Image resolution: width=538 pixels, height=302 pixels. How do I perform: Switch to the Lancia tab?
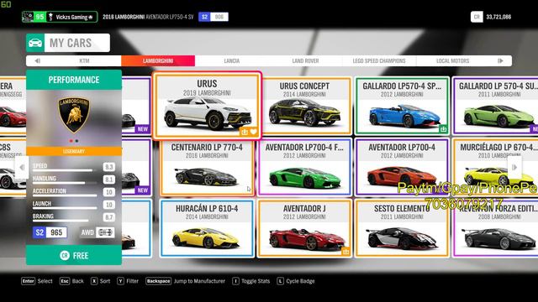[232, 60]
